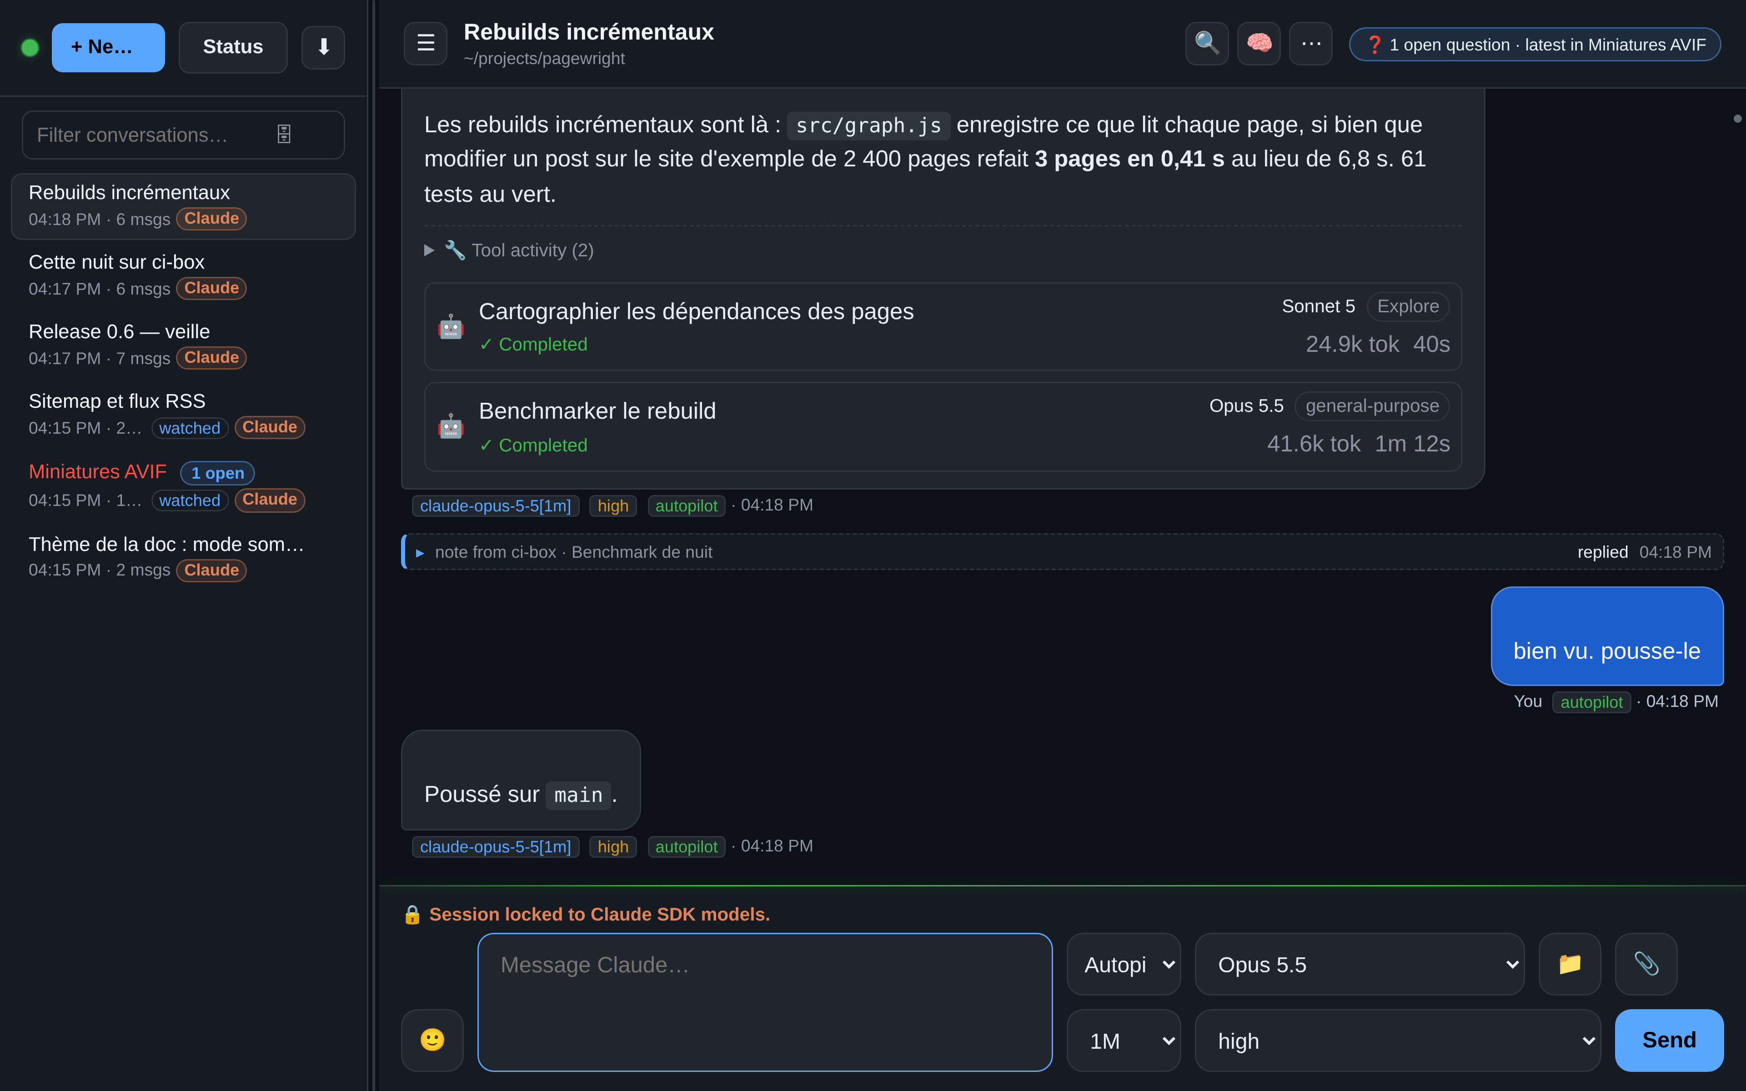Click the download arrow icon button
The height and width of the screenshot is (1091, 1746).
pyautogui.click(x=322, y=48)
